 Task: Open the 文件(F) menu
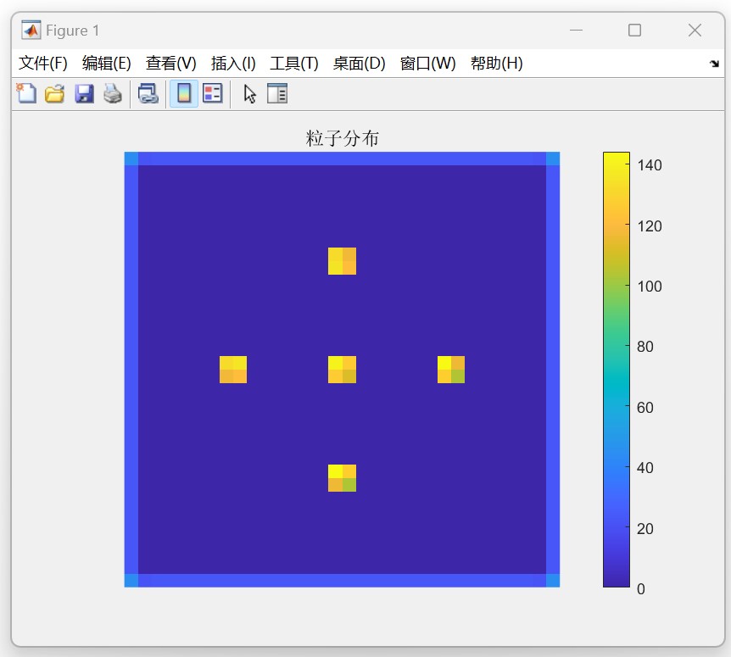(x=43, y=63)
